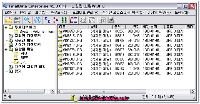
Task: Select 최근에 지워진 파일 in tree
Action: pyautogui.click(x=30, y=67)
